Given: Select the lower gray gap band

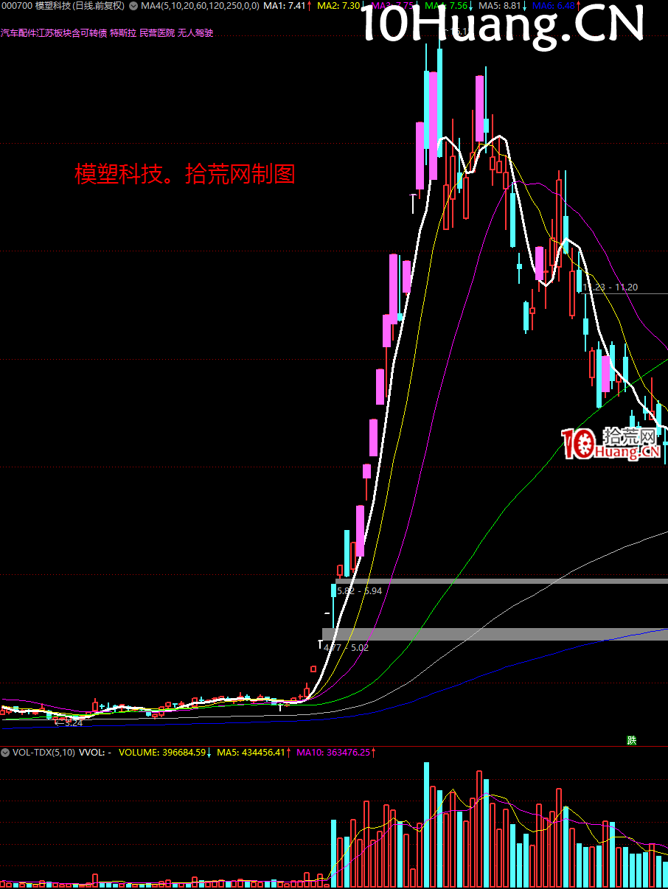Looking at the screenshot, I should point(495,634).
